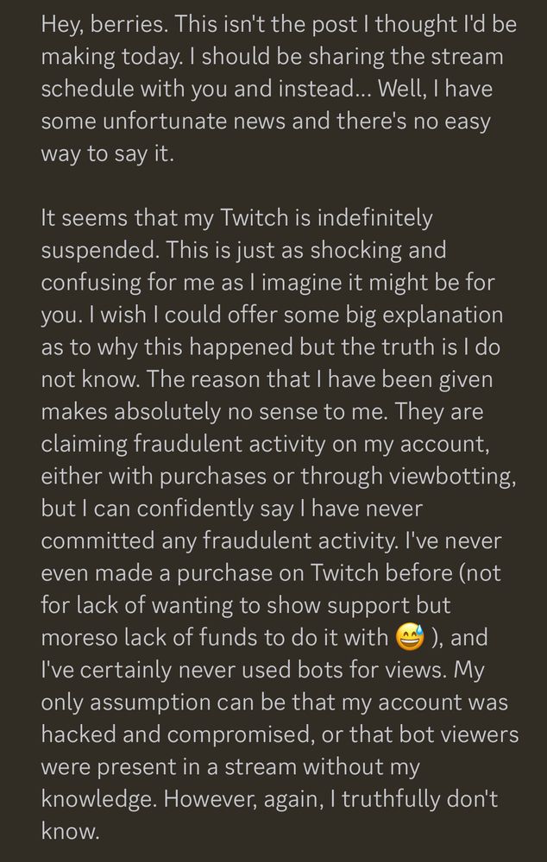Click the word "truthfully"

[389, 800]
